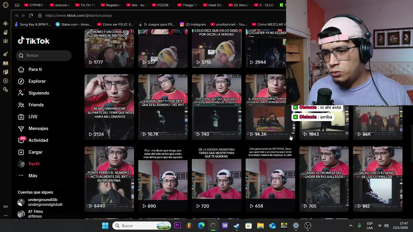Open Adobe Premiere Pro from taskbar
The height and width of the screenshot is (232, 413).
[177, 226]
